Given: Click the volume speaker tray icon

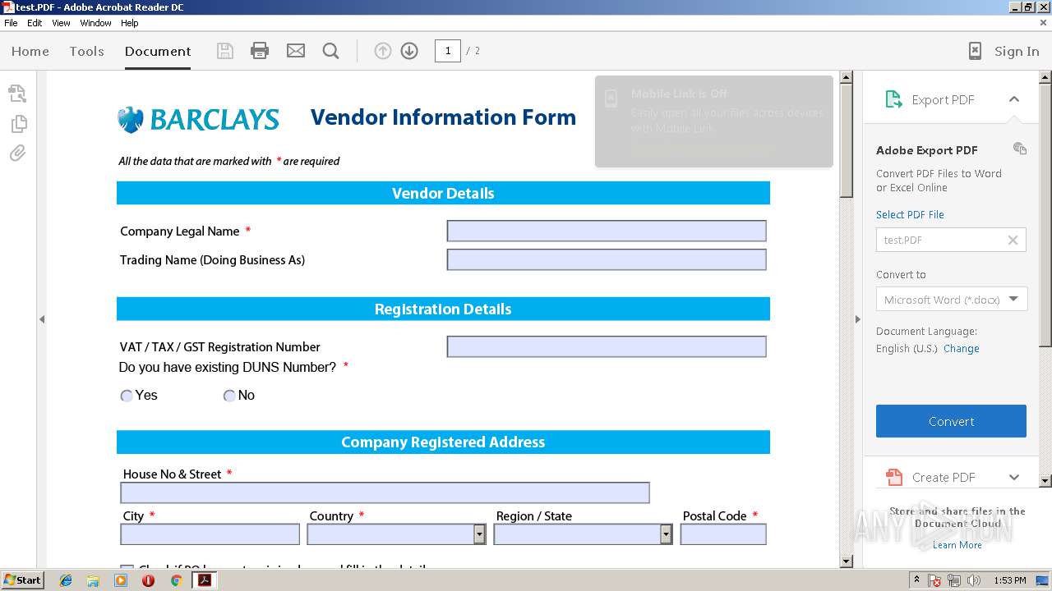Looking at the screenshot, I should coord(974,580).
